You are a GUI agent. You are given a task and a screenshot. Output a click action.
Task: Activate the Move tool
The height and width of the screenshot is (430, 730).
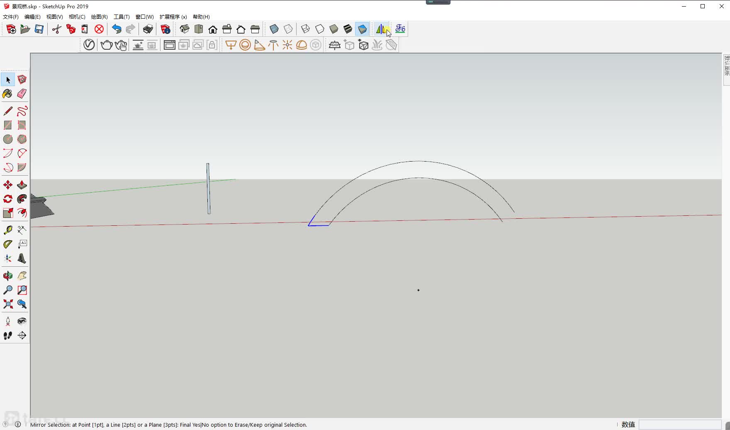pos(8,185)
